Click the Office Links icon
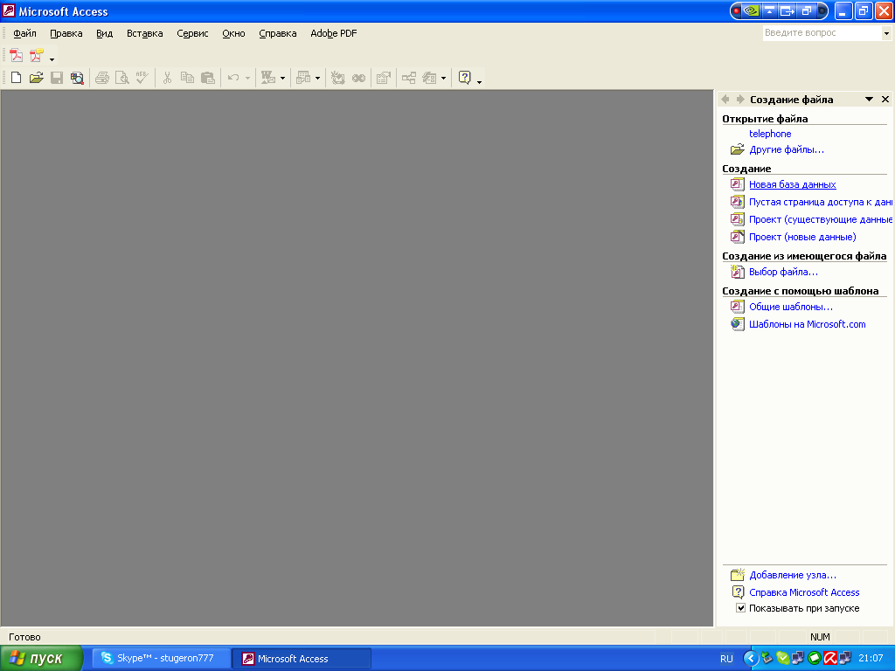This screenshot has height=671, width=895. pyautogui.click(x=267, y=78)
